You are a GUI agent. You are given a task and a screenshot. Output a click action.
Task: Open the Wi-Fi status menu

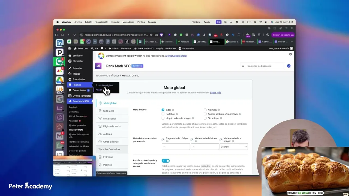[x=261, y=22]
